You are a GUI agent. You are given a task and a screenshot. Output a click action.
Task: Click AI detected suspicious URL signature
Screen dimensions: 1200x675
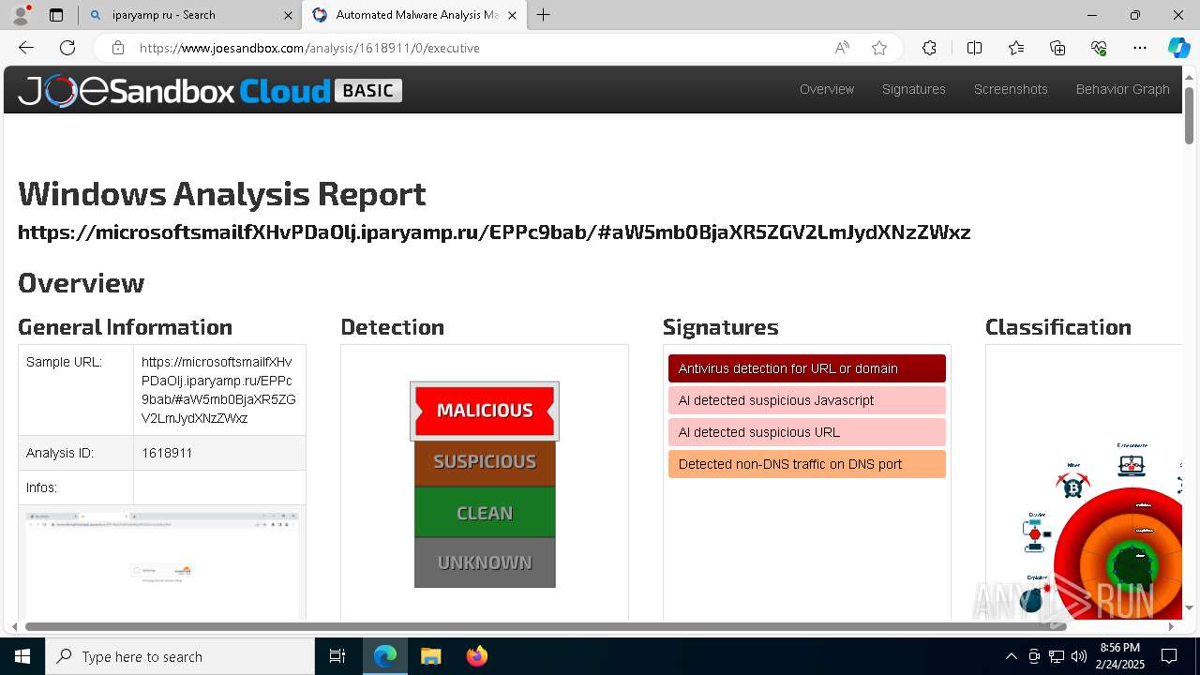(x=807, y=432)
